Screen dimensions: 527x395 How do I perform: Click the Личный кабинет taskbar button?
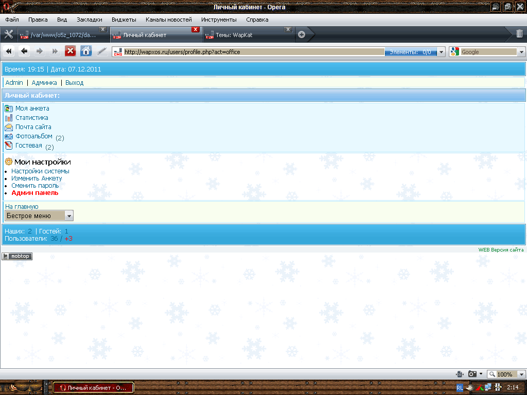[x=94, y=388]
